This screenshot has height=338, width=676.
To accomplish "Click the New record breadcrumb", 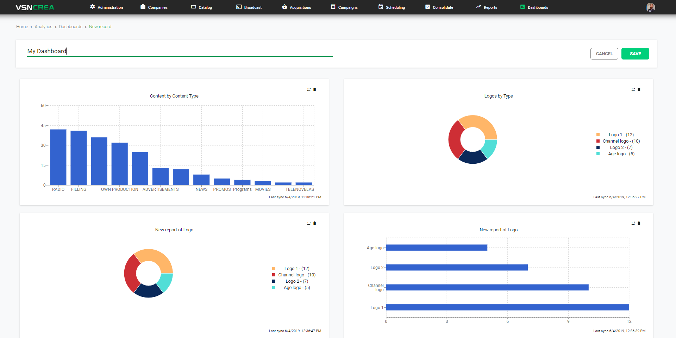I will (100, 27).
